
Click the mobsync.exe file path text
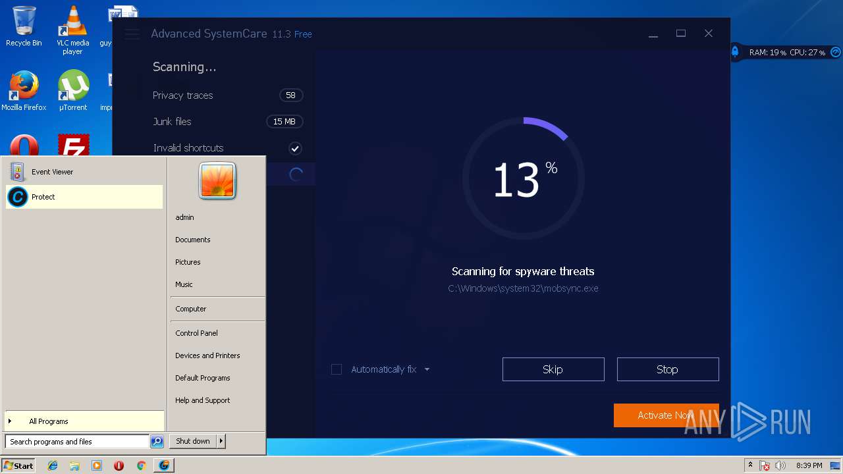pyautogui.click(x=523, y=288)
